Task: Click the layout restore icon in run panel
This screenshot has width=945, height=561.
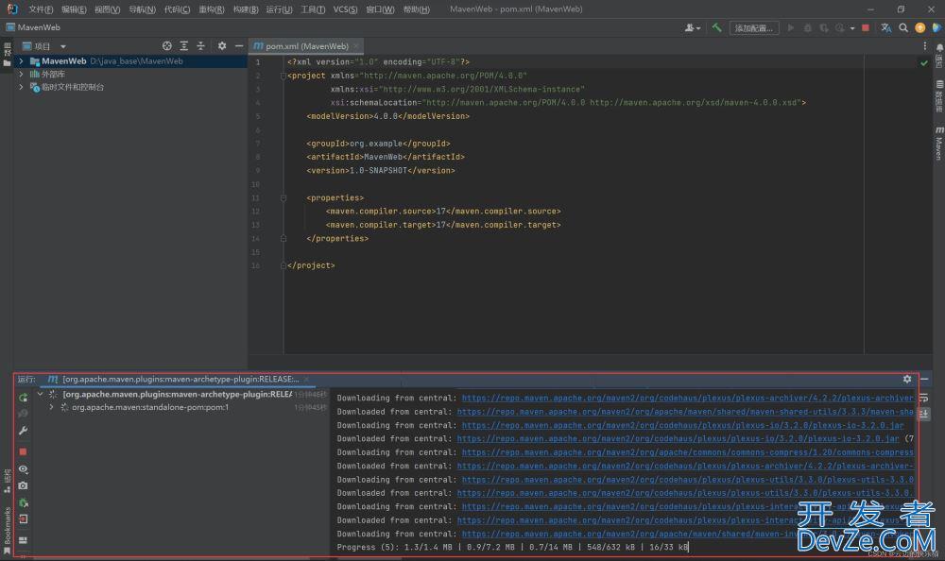Action: (x=23, y=540)
